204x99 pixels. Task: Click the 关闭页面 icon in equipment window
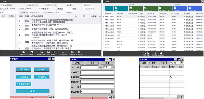pyautogui.click(x=155, y=53)
